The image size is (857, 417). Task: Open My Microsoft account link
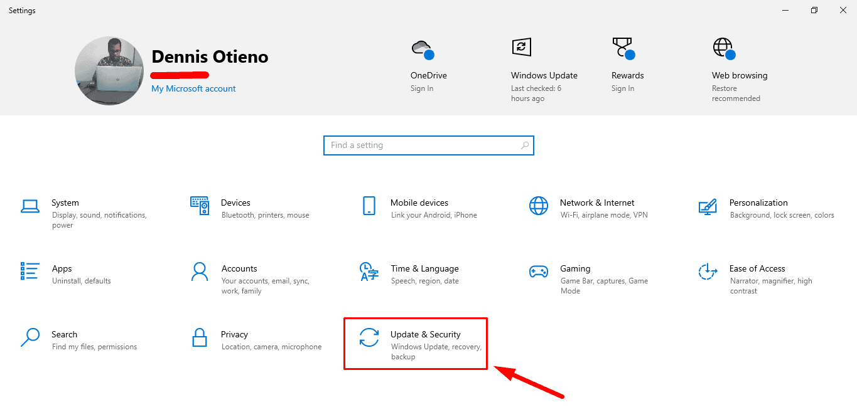[x=193, y=88]
